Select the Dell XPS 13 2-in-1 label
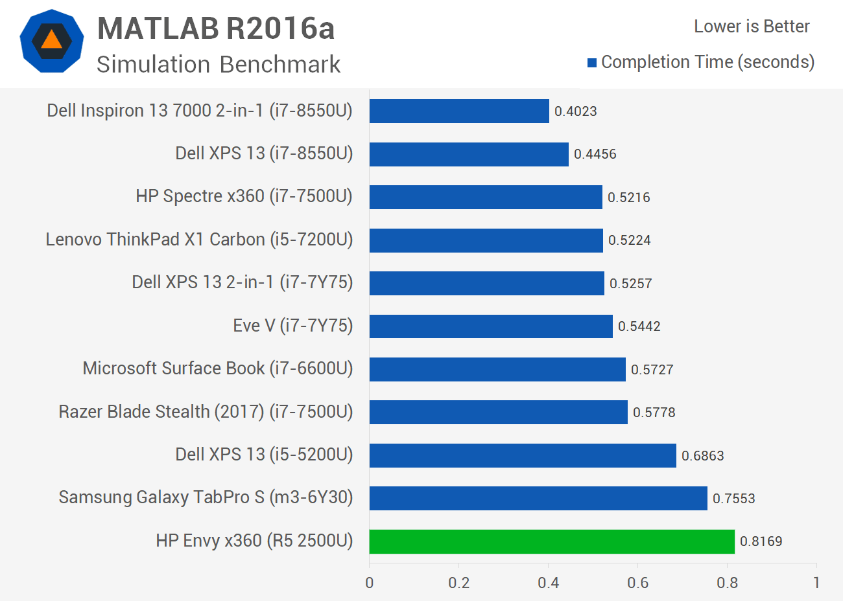 (243, 282)
